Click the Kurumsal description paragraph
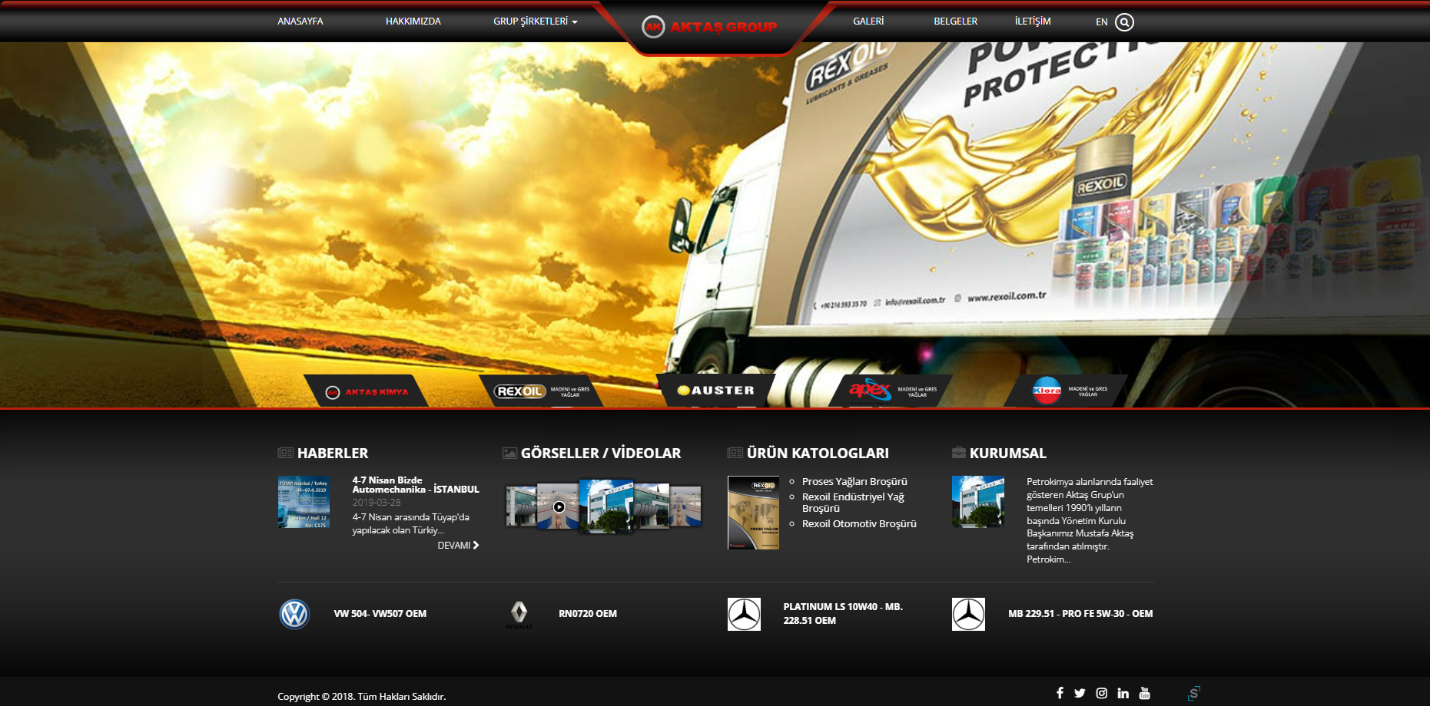 pyautogui.click(x=1090, y=520)
